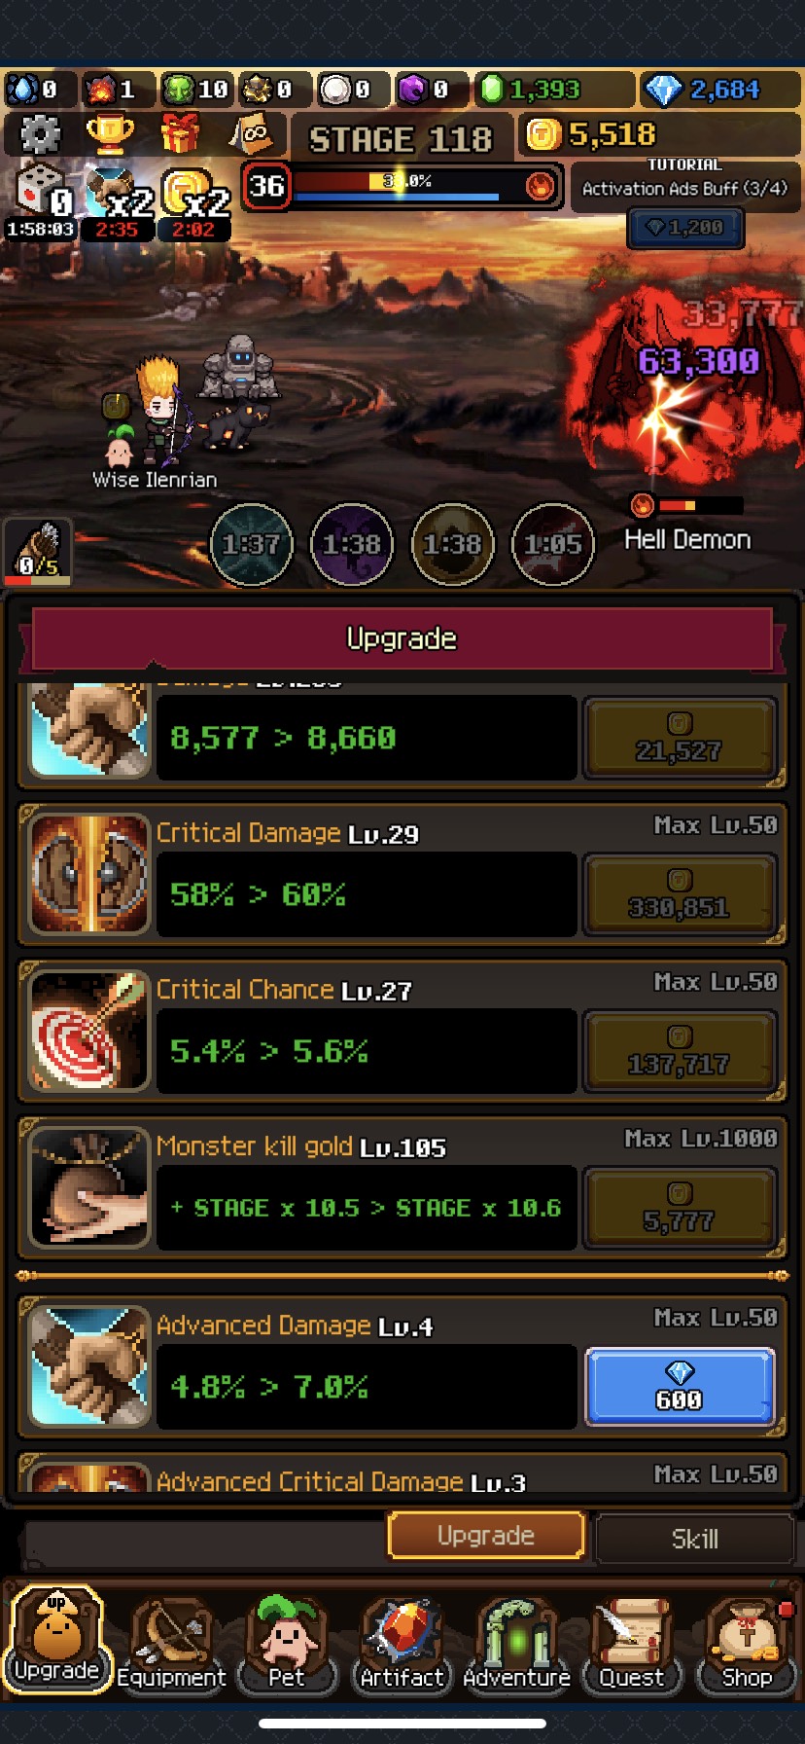805x1744 pixels.
Task: Open the Adventure tab
Action: coord(516,1642)
